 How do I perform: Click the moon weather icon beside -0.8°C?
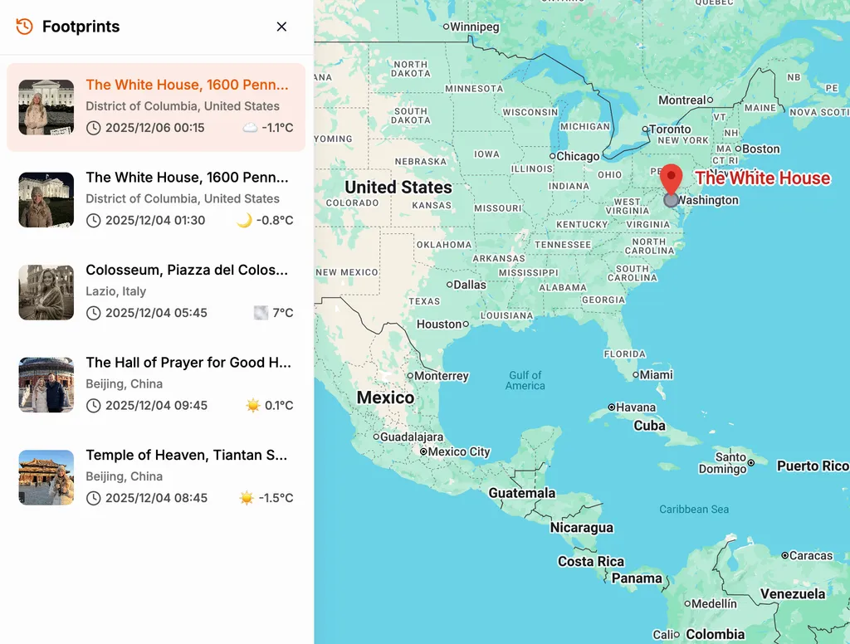[x=245, y=220]
